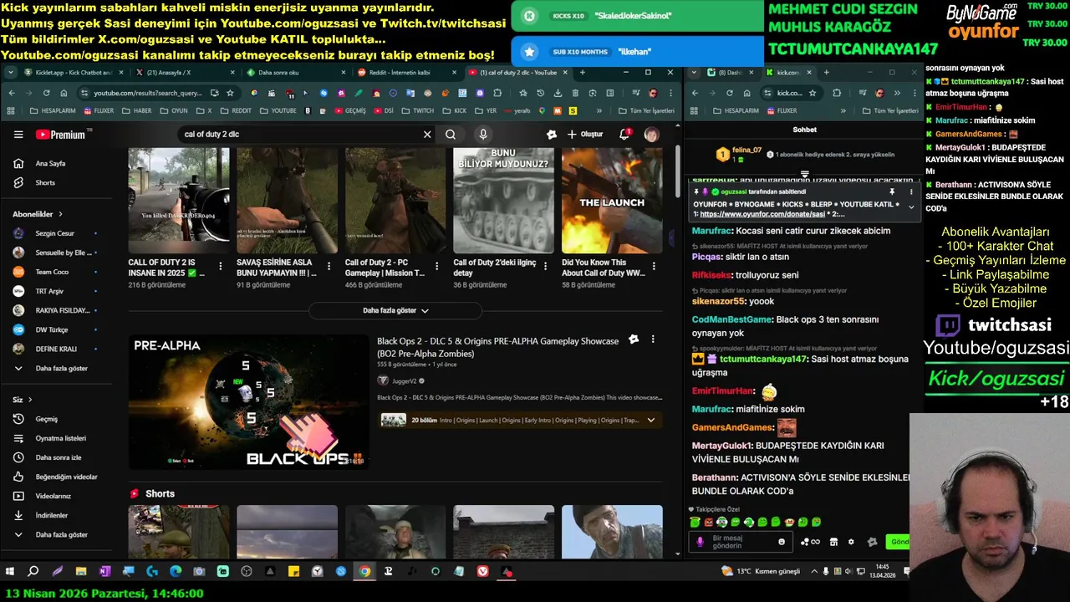Open a new tab in left Chrome window

[583, 73]
